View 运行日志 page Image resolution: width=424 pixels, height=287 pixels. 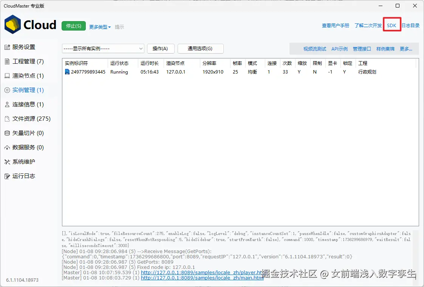24,176
